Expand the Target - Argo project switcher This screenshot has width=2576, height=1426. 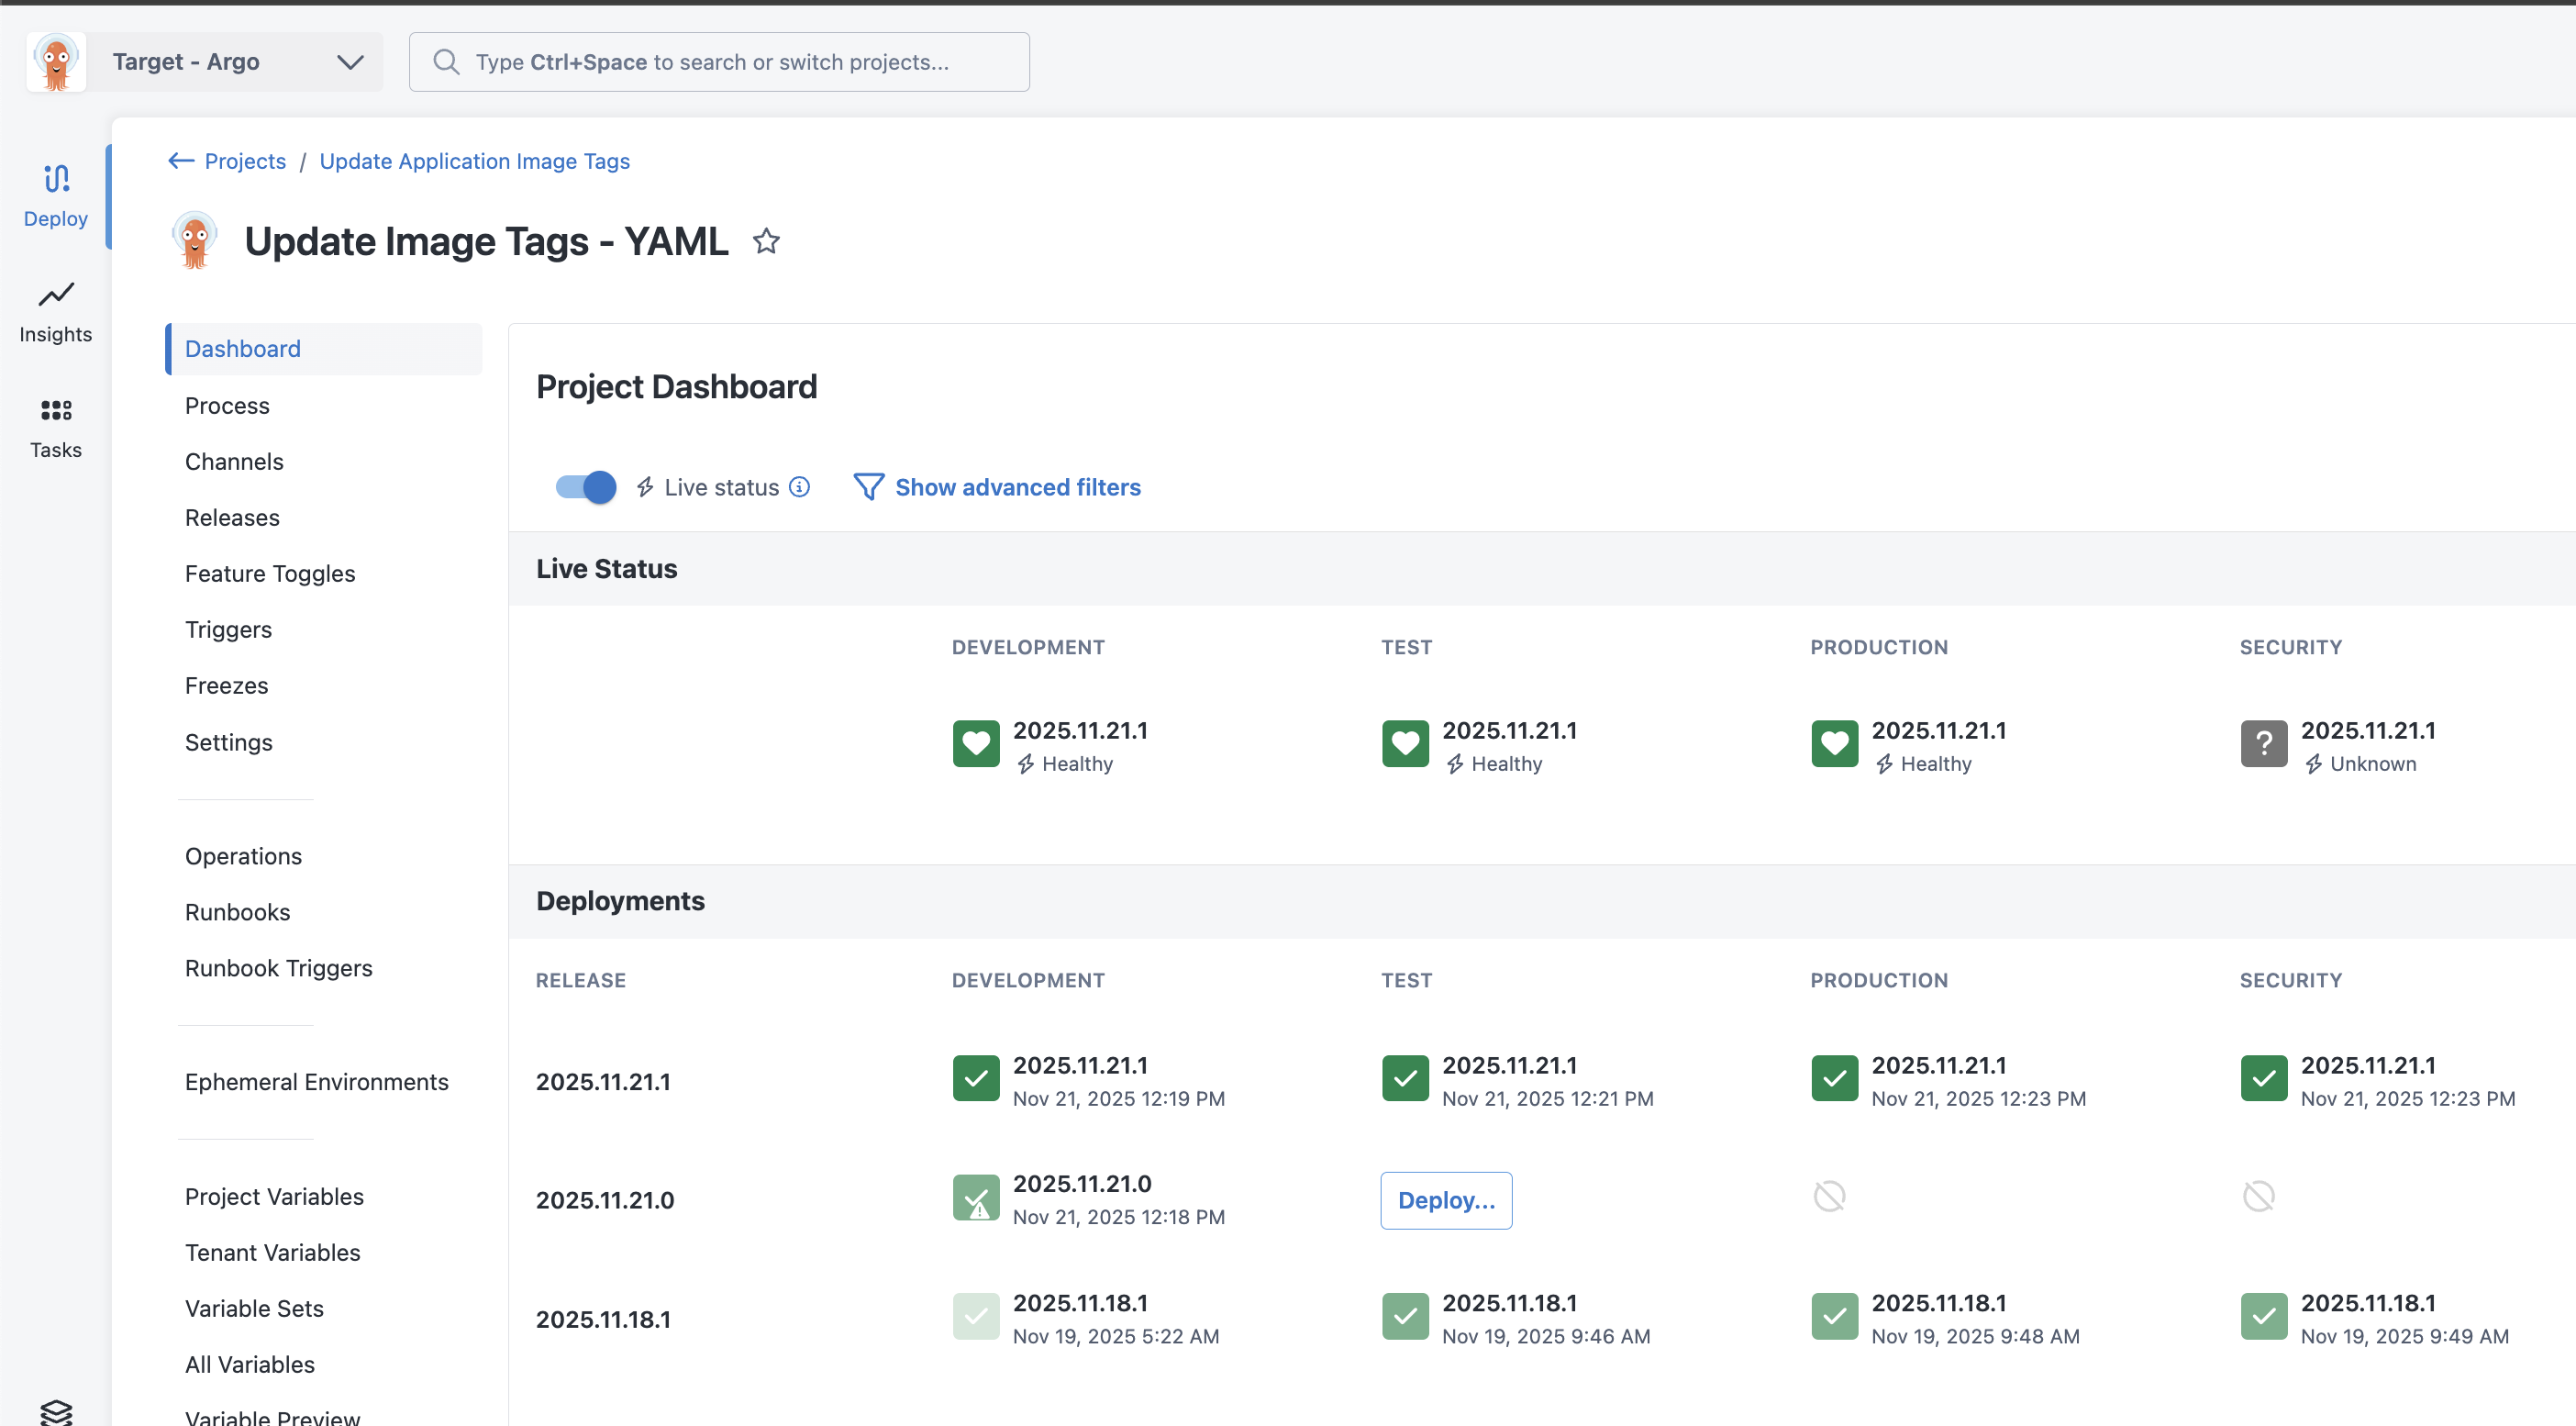tap(348, 61)
